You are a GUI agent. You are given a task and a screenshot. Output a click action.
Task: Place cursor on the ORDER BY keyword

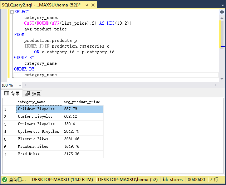pos(24,69)
